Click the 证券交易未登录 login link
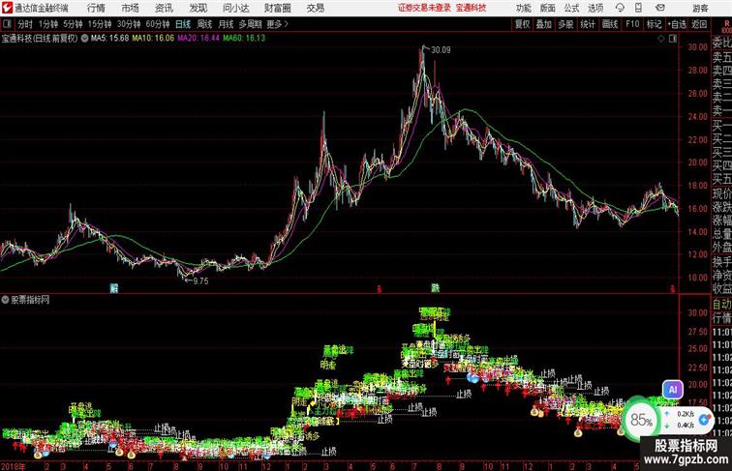732x471 pixels. [x=424, y=8]
